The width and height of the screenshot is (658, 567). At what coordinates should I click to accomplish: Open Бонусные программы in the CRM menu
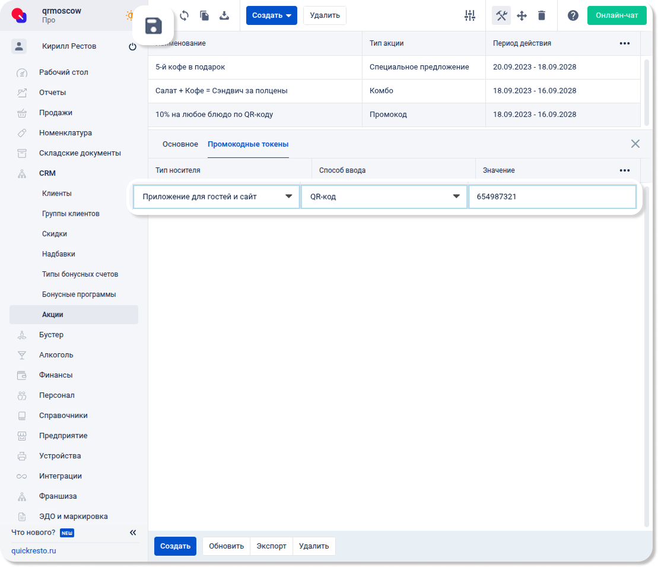coord(79,294)
